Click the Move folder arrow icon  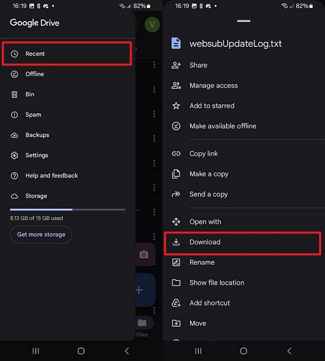[176, 323]
